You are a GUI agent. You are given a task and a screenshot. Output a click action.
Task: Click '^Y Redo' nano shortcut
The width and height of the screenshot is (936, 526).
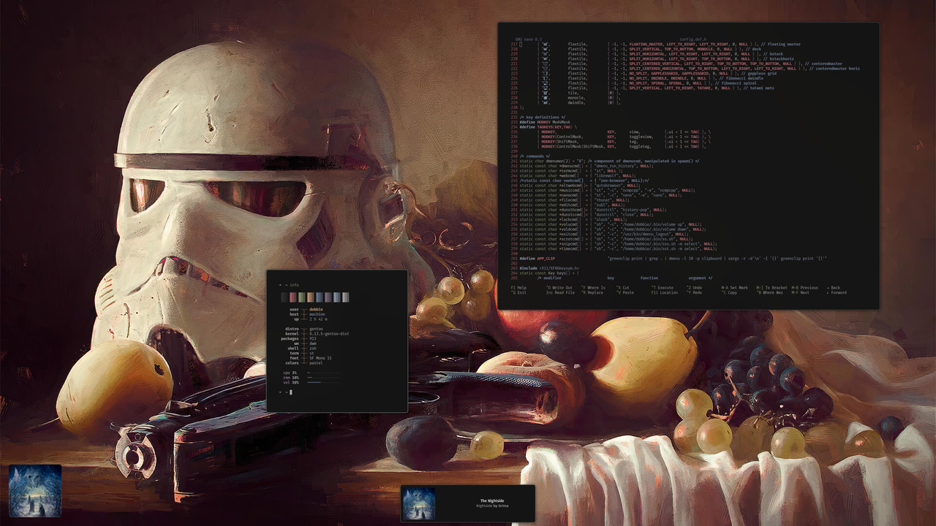tap(694, 292)
